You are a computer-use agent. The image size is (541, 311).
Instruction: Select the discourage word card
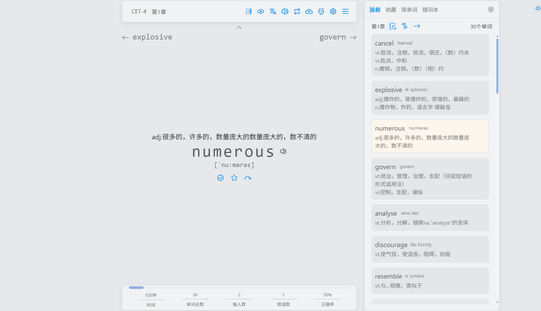pos(430,249)
